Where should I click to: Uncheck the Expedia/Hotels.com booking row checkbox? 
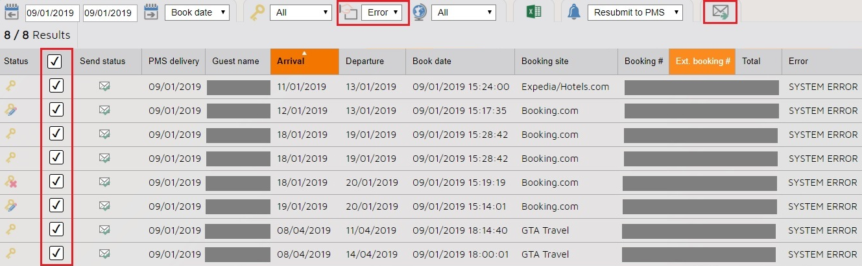pos(56,87)
